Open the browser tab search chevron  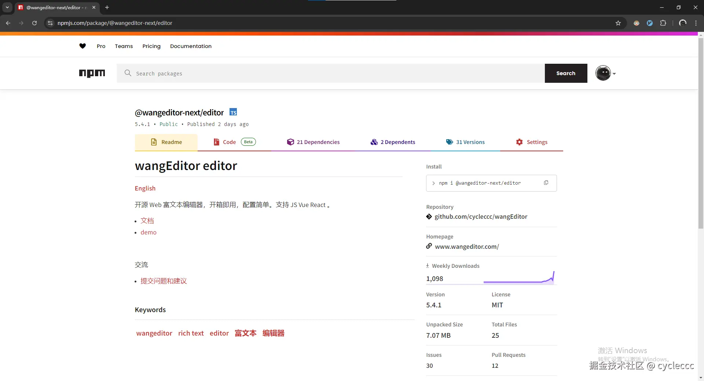[7, 7]
